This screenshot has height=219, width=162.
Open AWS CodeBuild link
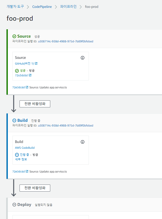click(x=25, y=148)
